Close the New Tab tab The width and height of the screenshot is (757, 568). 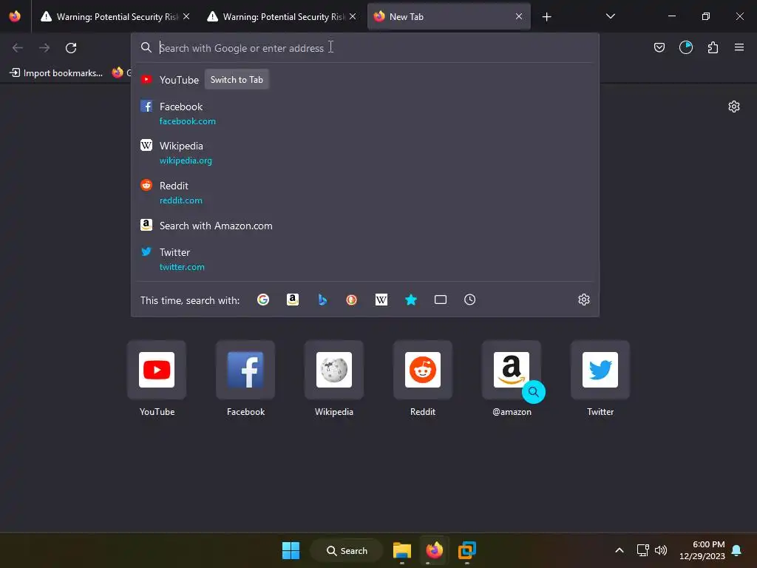pos(518,16)
